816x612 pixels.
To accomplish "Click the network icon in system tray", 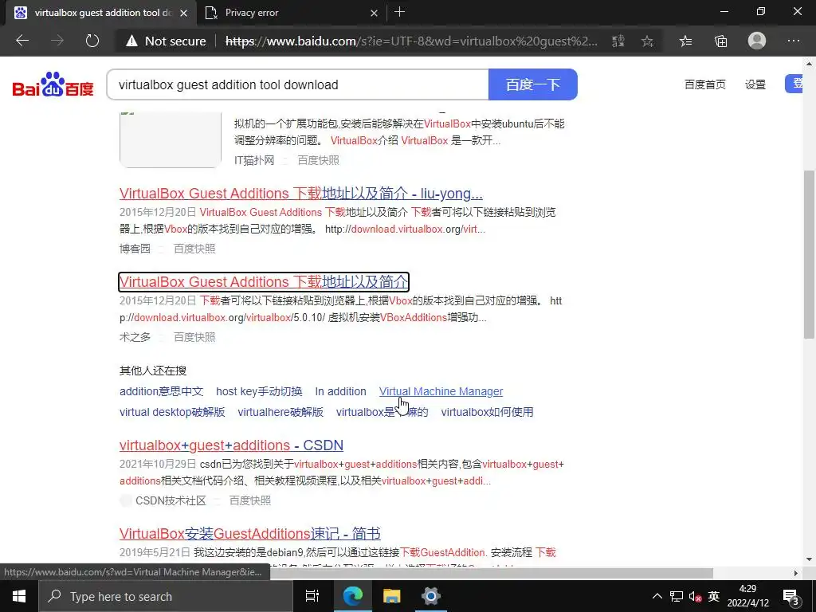I will coord(677,596).
